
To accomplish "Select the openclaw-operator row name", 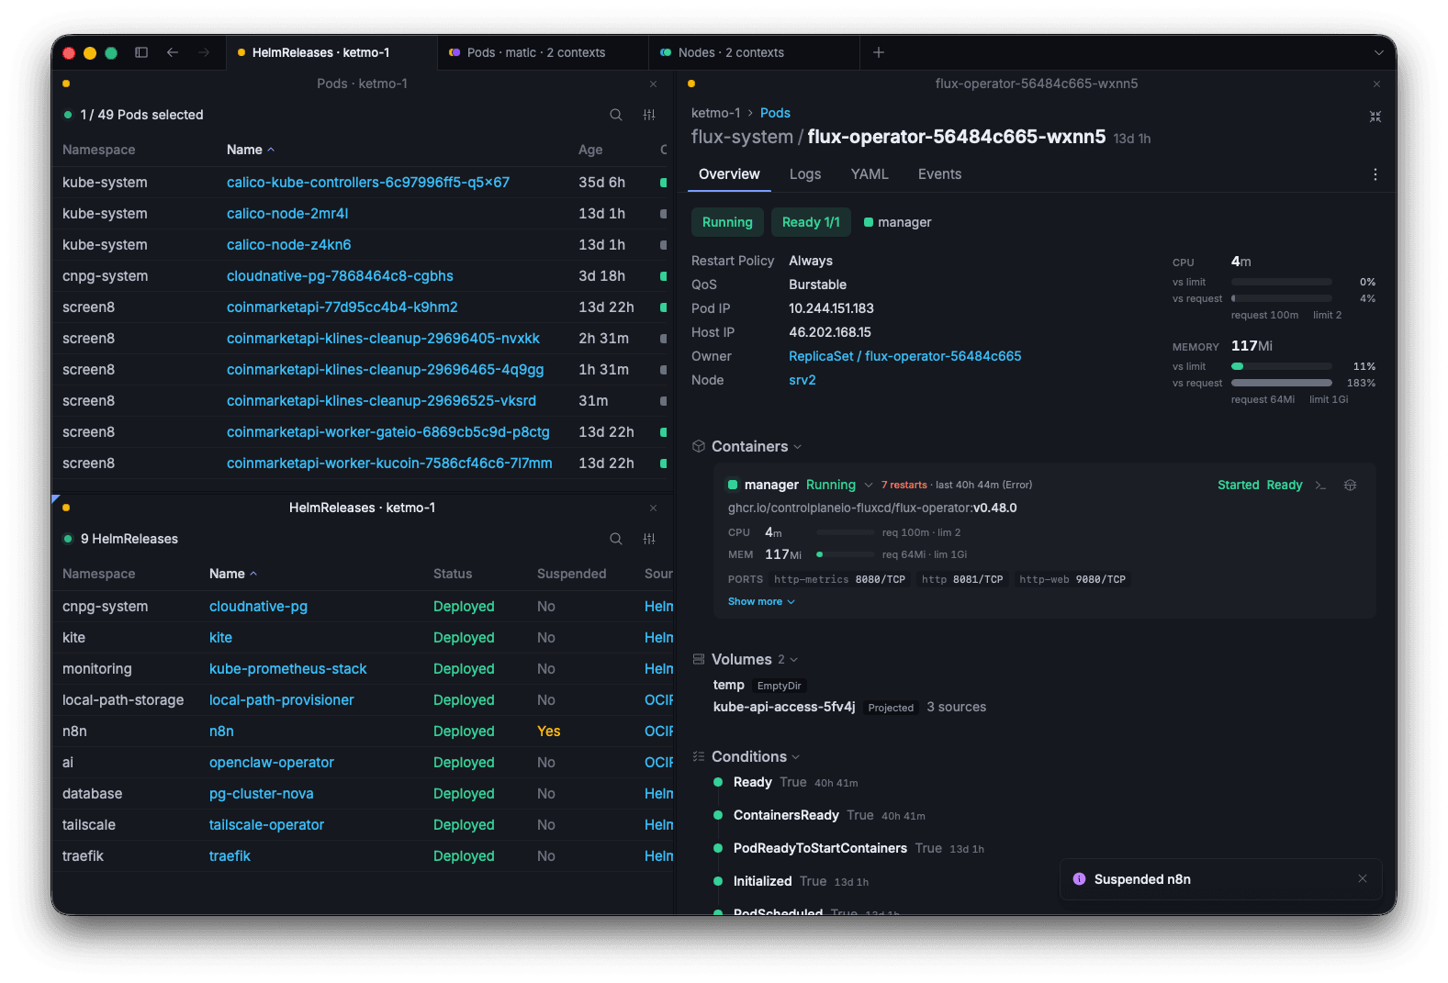I will (x=271, y=763).
